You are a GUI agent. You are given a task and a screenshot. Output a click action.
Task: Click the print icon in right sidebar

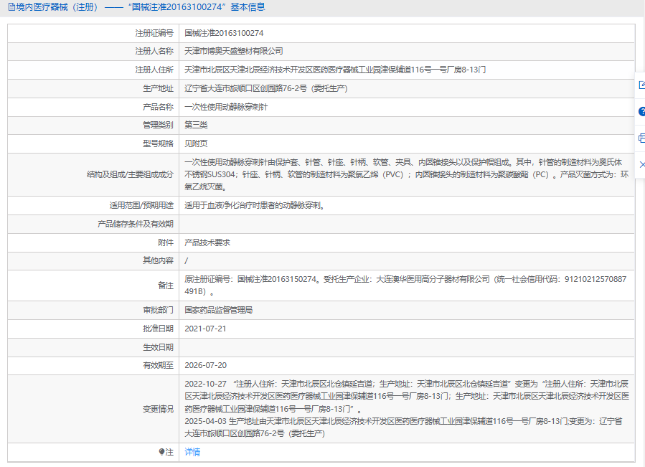coord(641,138)
